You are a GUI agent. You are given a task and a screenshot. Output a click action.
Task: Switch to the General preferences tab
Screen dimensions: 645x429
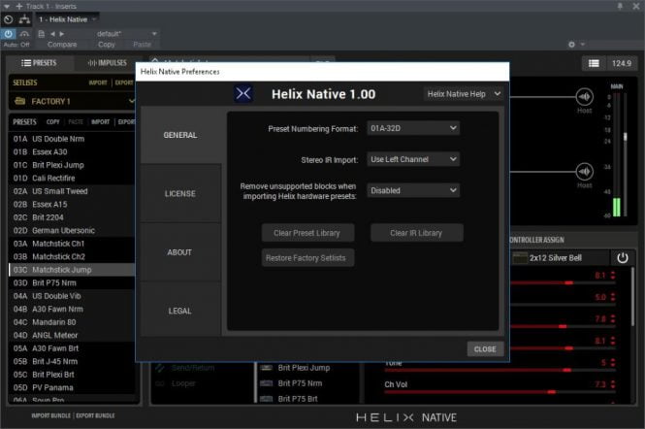pos(180,135)
